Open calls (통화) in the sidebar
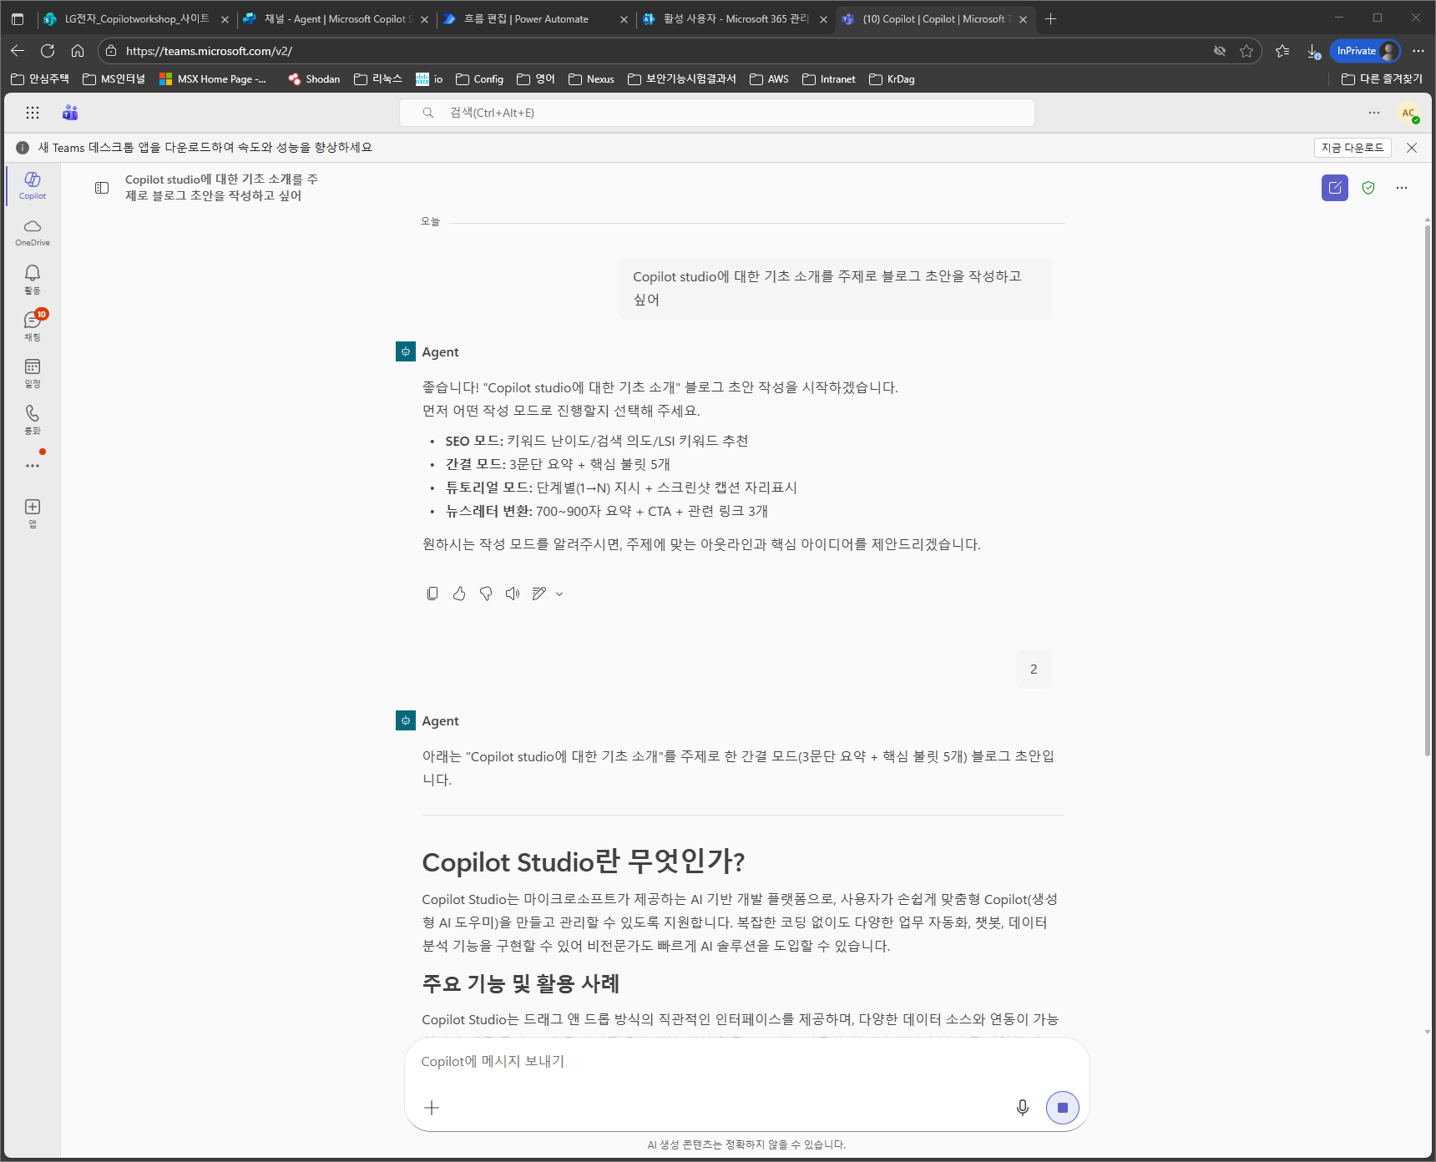The image size is (1436, 1162). 33,419
